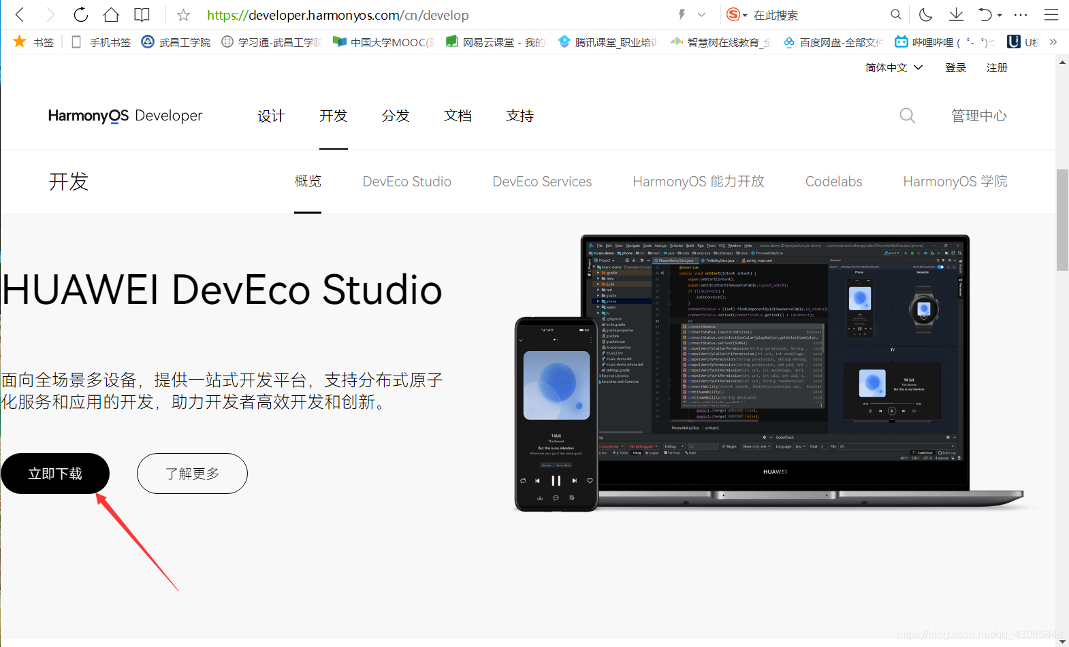
Task: Show more bookmarks via double chevron
Action: click(x=1053, y=42)
